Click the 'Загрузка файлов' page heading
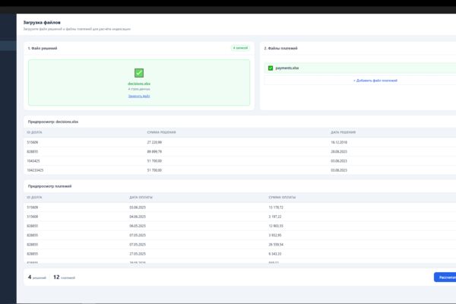Image resolution: width=456 pixels, height=304 pixels. click(x=42, y=22)
